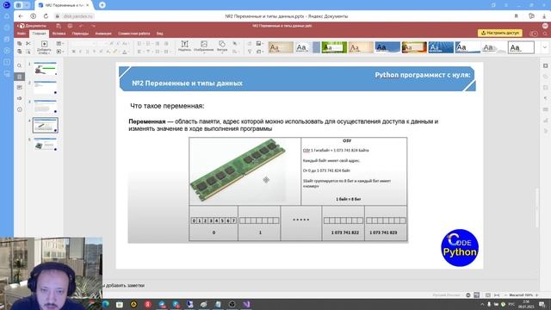Open the Вид tab
This screenshot has height=310, width=551.
pos(160,34)
